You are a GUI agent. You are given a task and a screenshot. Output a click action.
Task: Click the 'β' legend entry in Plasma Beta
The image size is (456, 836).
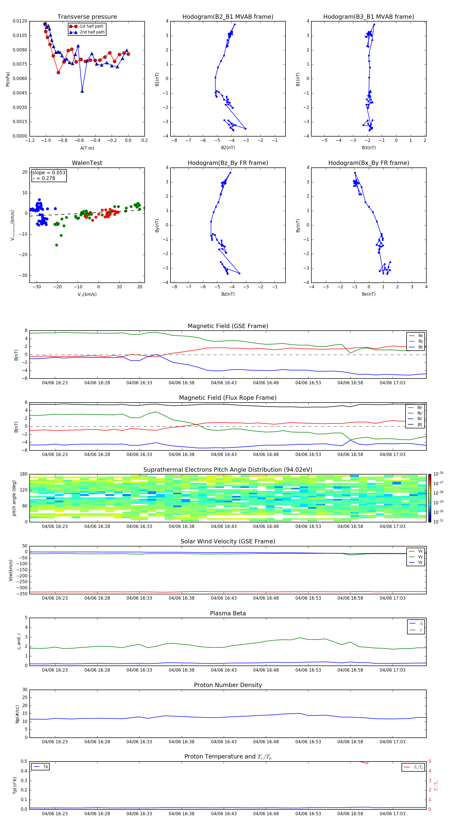click(416, 630)
